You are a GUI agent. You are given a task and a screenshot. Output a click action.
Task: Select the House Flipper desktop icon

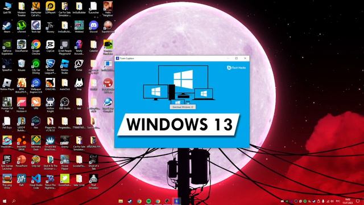click(64, 162)
